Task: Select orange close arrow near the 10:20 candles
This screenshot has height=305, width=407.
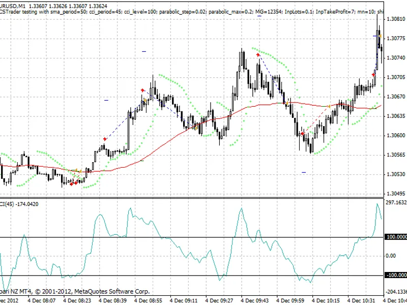Action: [x=329, y=106]
